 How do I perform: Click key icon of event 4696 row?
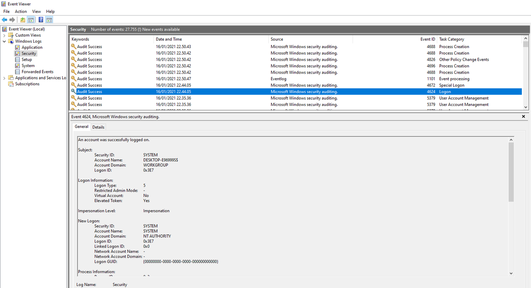73,66
